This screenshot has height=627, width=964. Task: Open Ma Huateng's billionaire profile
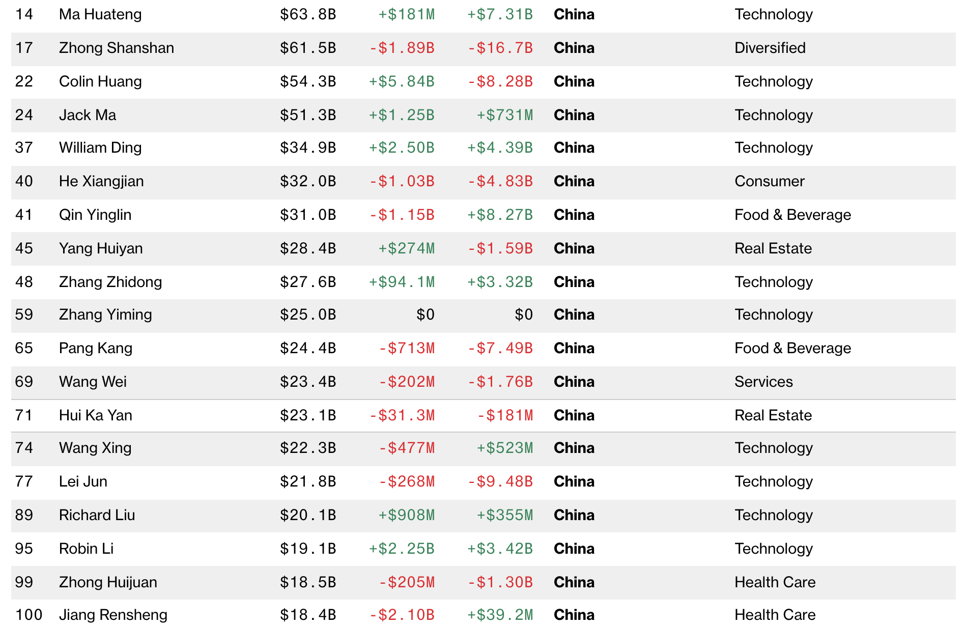[x=100, y=14]
